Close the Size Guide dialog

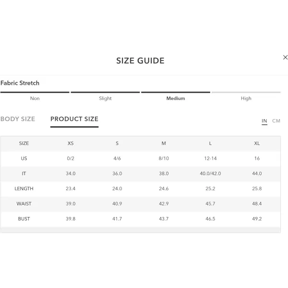tap(285, 58)
